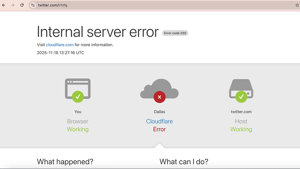The width and height of the screenshot is (300, 169).
Task: Click the browser back arrow button
Action: [4, 5]
